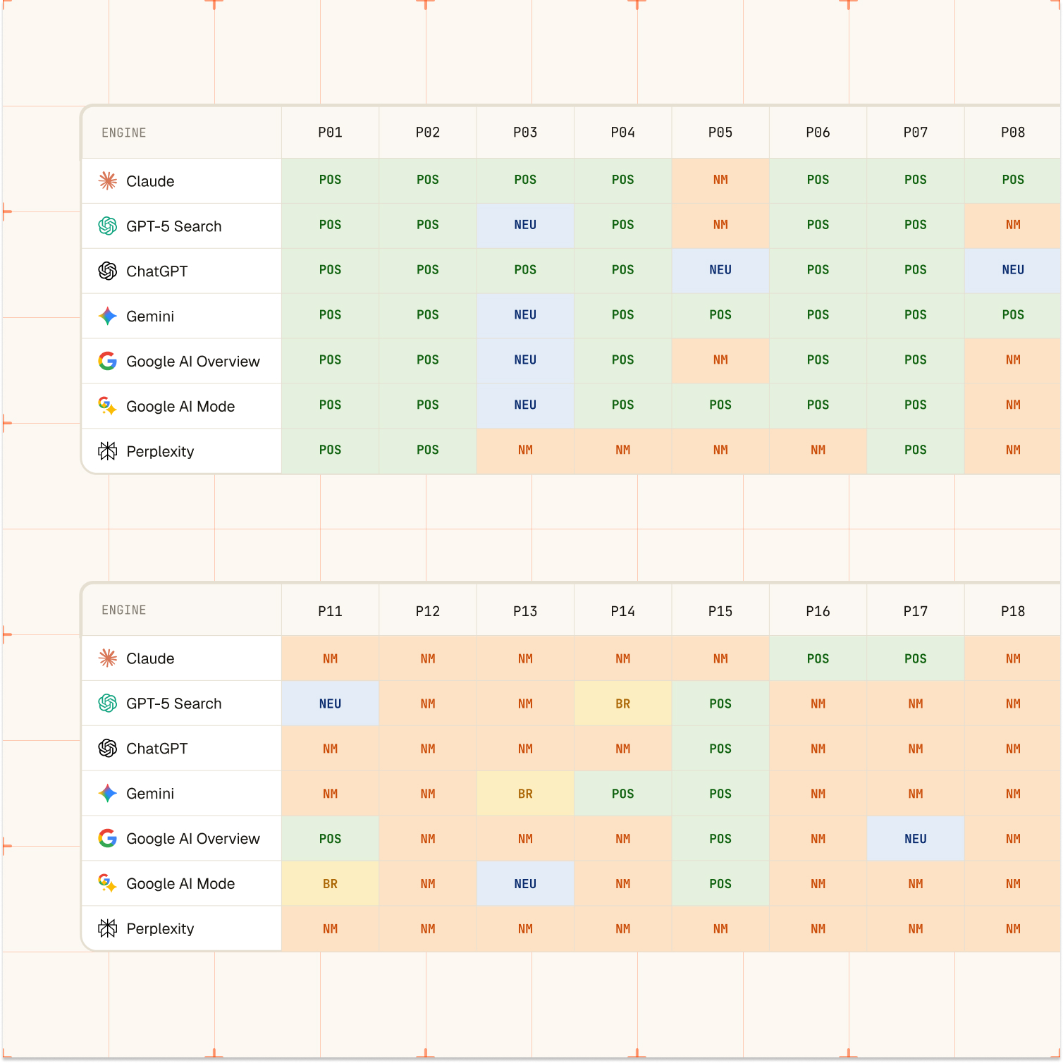The height and width of the screenshot is (1063, 1063).
Task: Click GPT-5 Search's BR cell under P14
Action: 623,703
